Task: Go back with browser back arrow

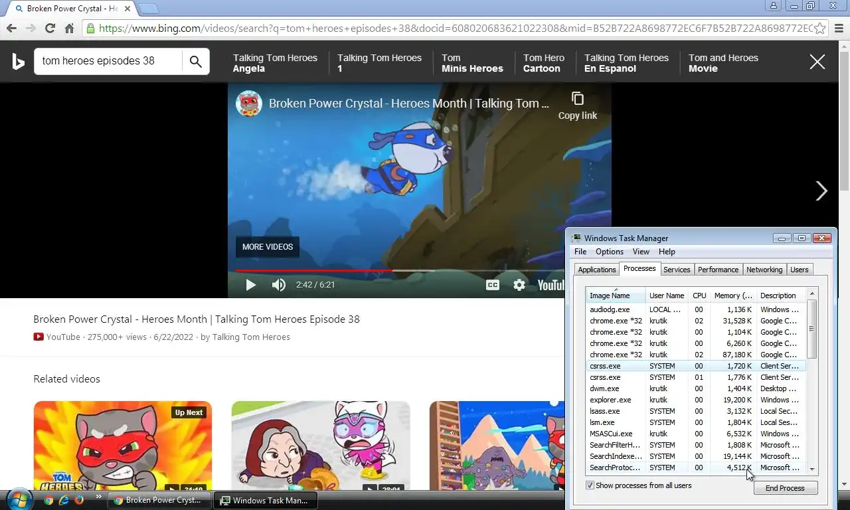Action: 11,29
